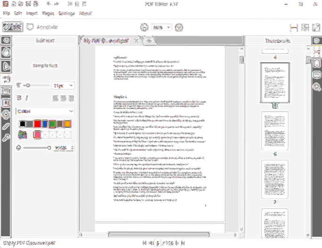Zoom out with the minus magnifier
Image resolution: width=322 pixels, height=248 pixels.
(145, 27)
